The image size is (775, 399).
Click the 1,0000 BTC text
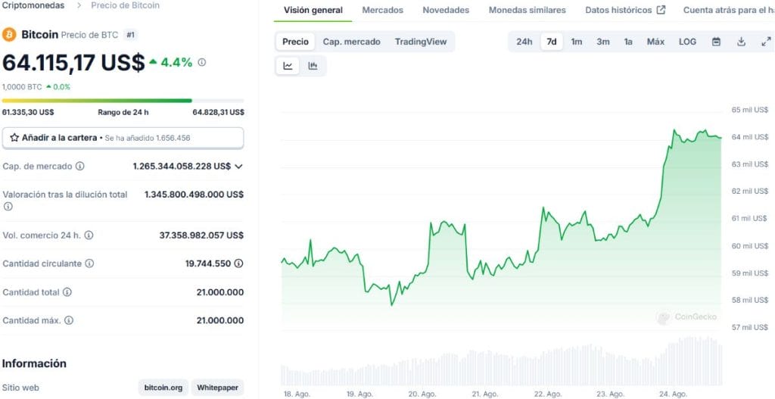[22, 87]
